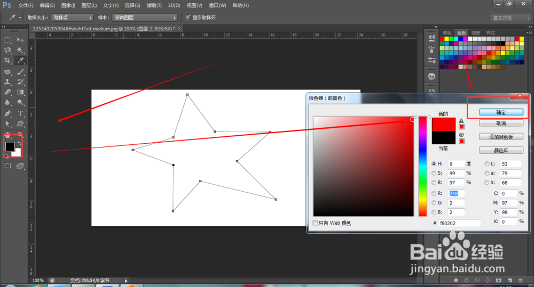Select the Eraser tool
This screenshot has height=287, width=534.
[7, 92]
